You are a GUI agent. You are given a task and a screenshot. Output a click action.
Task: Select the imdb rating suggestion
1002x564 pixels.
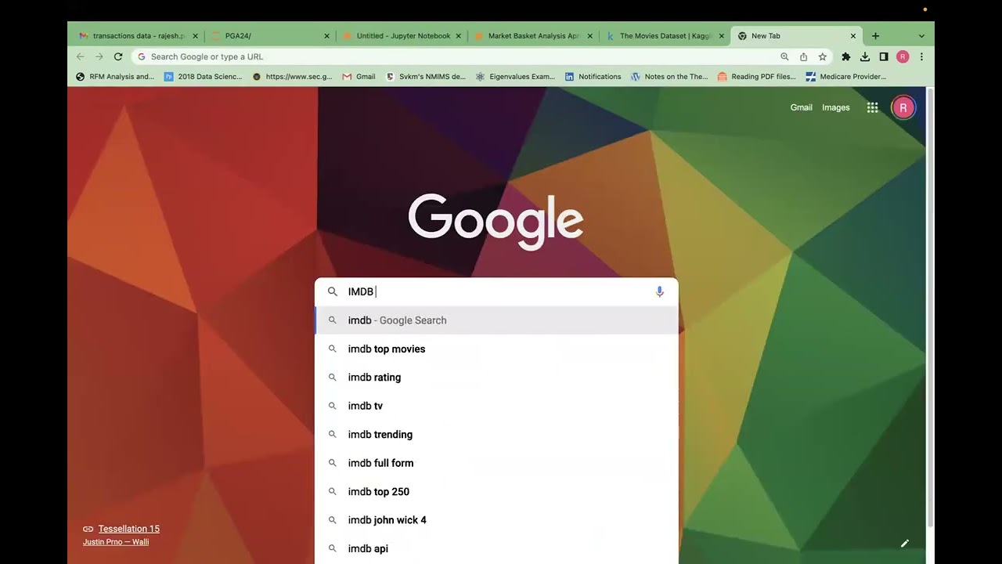496,378
